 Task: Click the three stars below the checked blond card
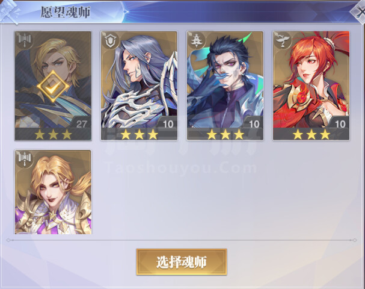click(x=53, y=134)
